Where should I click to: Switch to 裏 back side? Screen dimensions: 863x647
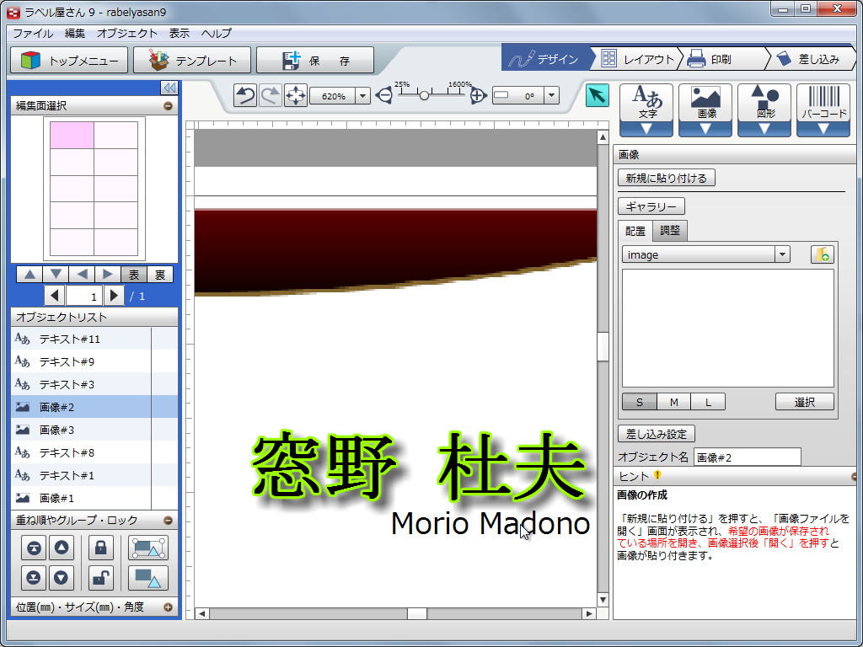click(x=159, y=274)
